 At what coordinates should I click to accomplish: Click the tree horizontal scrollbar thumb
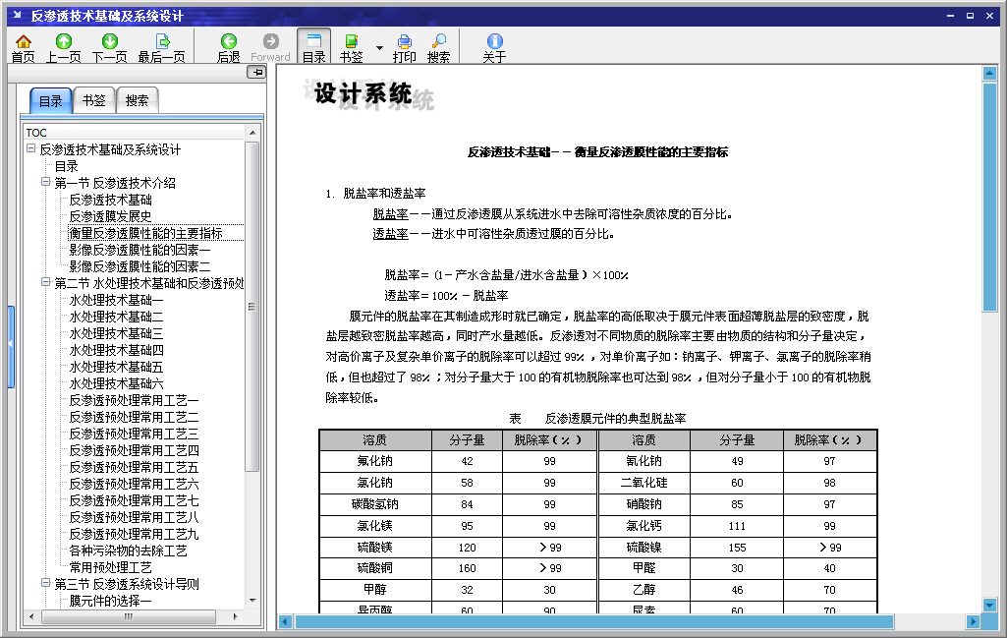129,616
